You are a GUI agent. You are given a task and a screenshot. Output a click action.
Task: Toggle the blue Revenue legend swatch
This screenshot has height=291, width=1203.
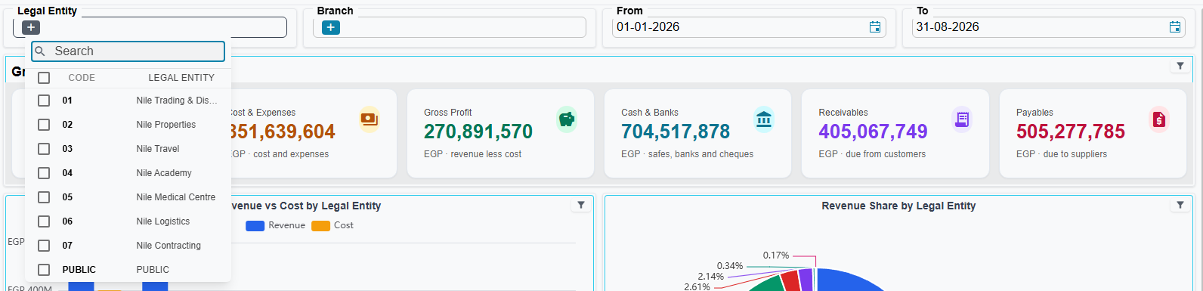click(x=255, y=225)
